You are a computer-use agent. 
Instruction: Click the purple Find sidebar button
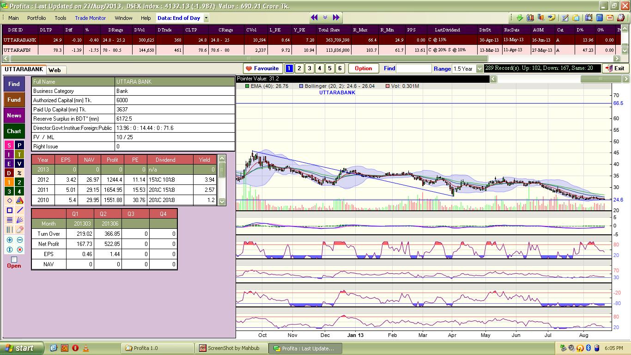coord(14,84)
